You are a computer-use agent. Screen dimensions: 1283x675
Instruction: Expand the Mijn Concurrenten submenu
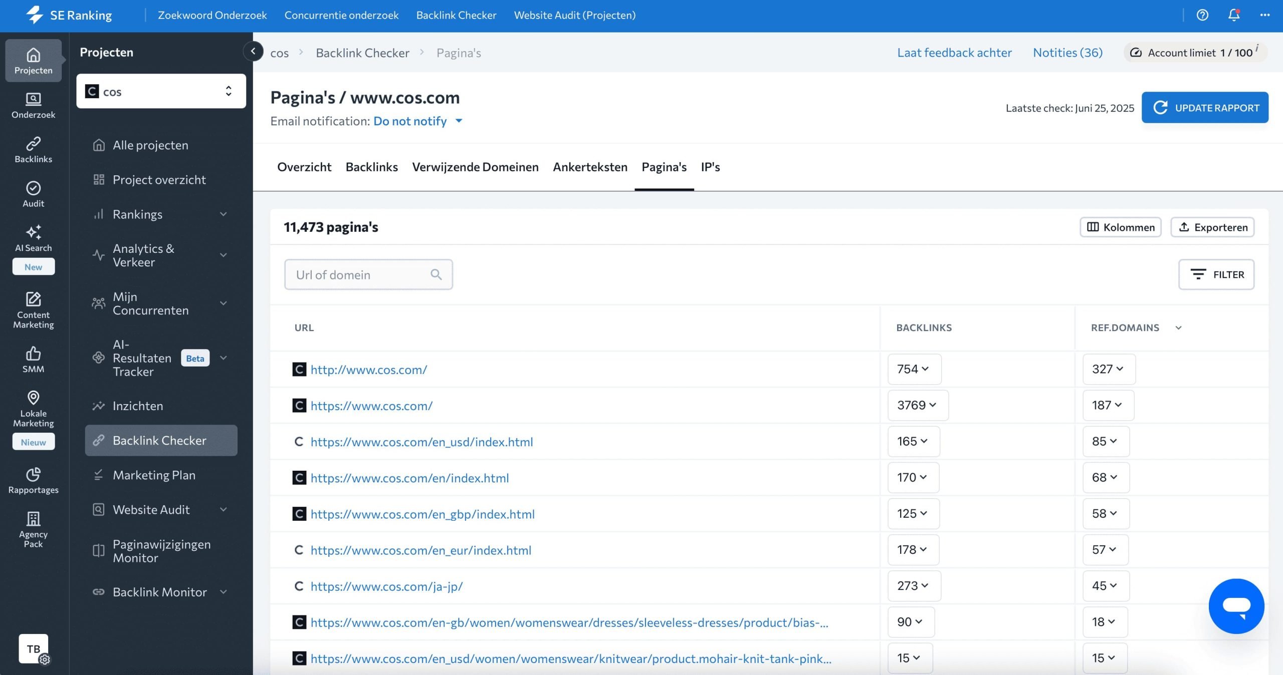click(224, 303)
